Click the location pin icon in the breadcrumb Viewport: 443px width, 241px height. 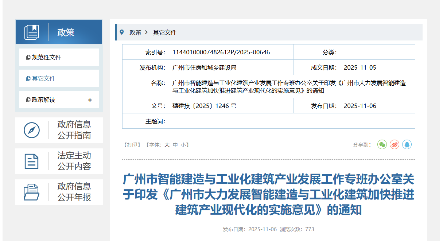[x=122, y=32]
